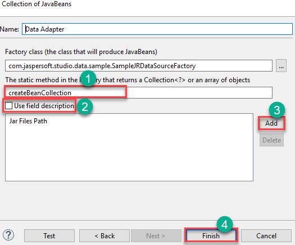Screen dimensions: 295x245
Task: Select the Jar Files Path header row
Action: (x=129, y=121)
